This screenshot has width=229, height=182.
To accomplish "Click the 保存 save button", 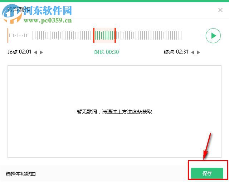I will pos(207,173).
